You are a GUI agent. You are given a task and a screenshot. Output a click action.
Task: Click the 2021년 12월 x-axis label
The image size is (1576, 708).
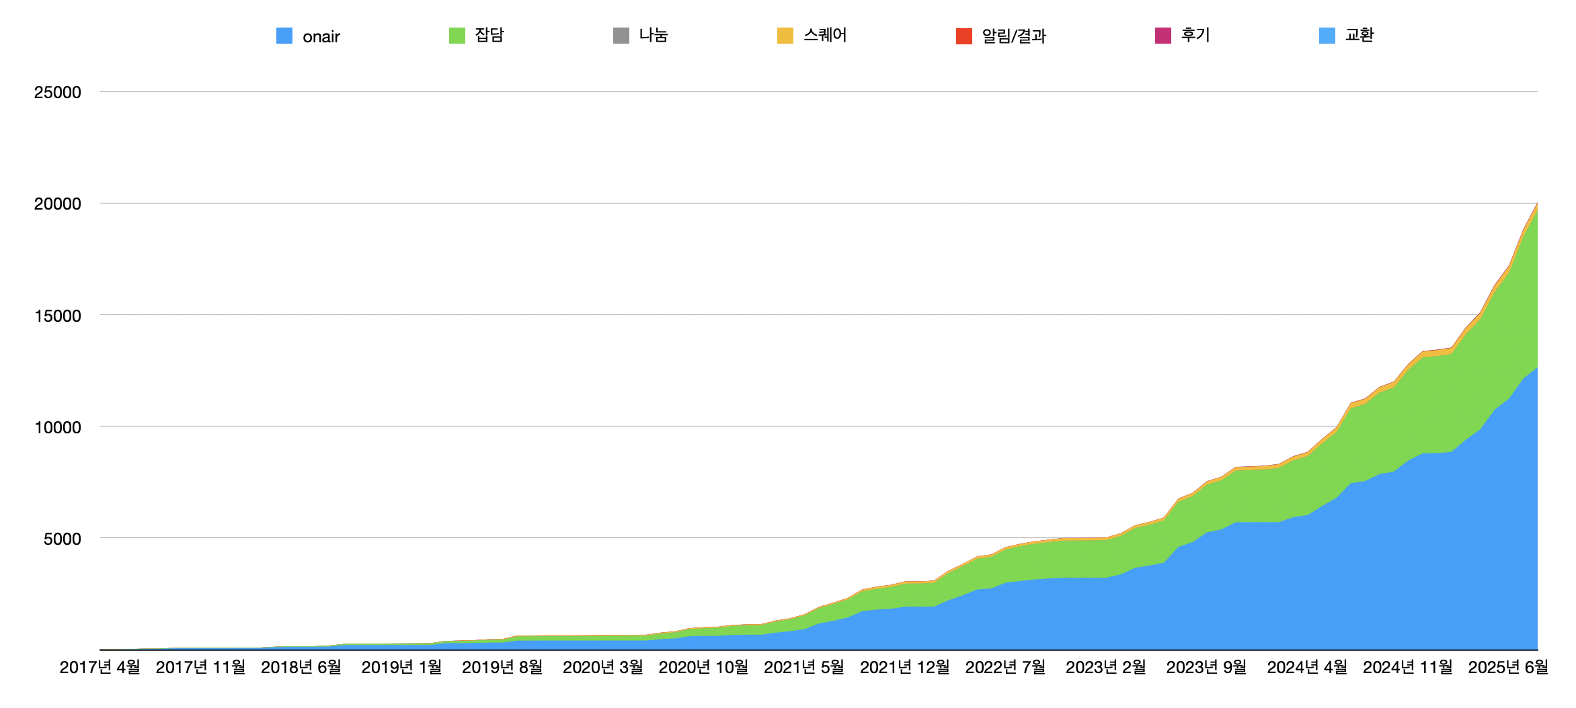click(905, 667)
